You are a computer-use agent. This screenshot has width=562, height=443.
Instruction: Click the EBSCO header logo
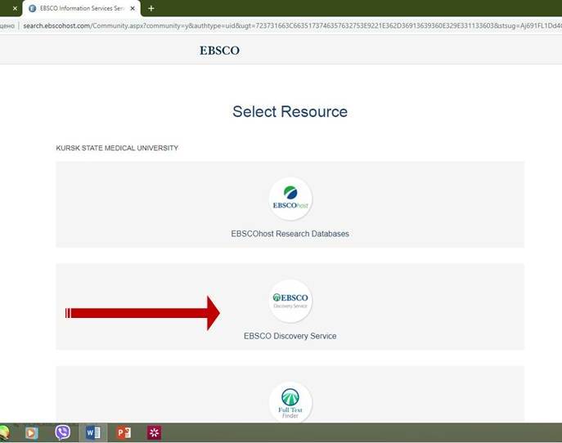click(220, 51)
